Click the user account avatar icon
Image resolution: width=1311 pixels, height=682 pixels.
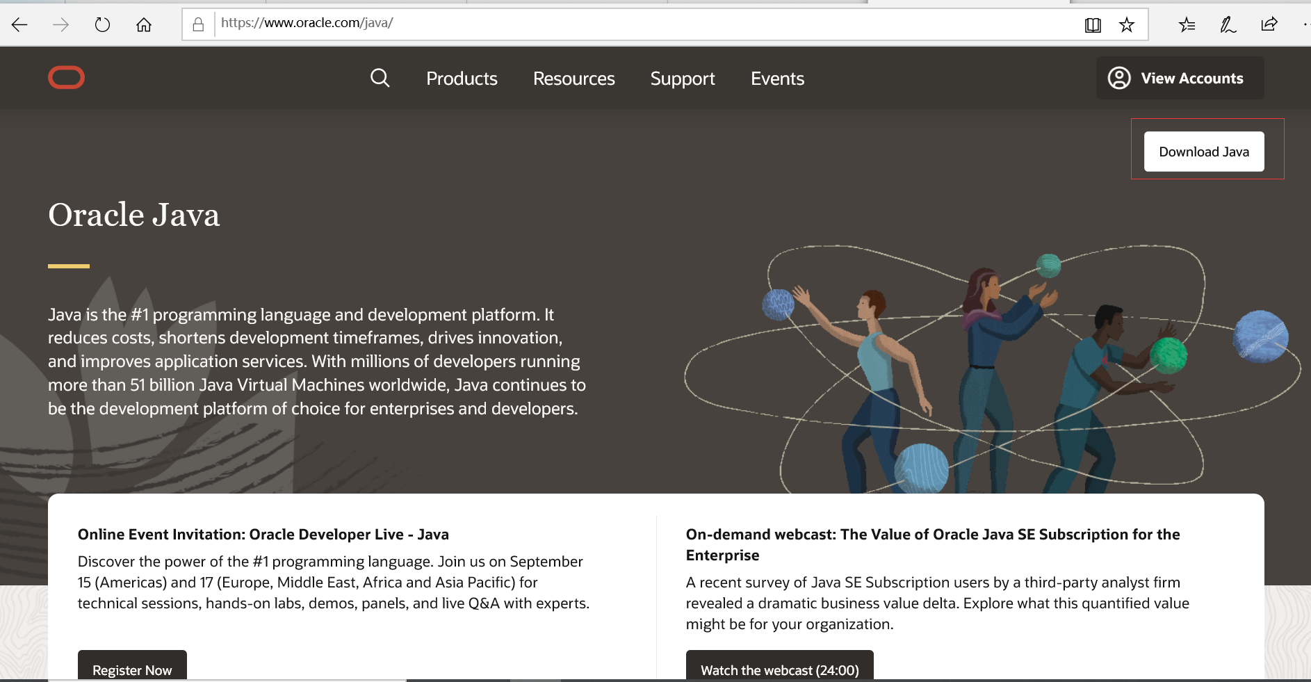coord(1119,78)
